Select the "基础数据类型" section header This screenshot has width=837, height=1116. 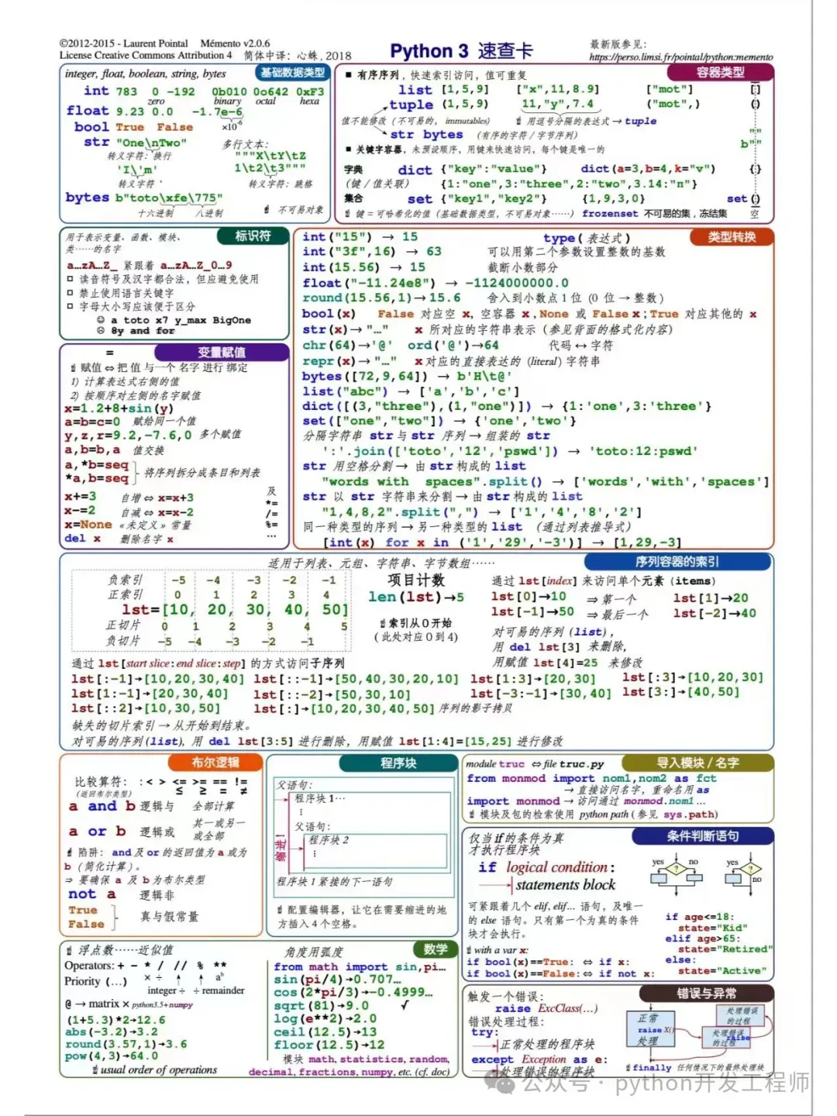point(293,72)
